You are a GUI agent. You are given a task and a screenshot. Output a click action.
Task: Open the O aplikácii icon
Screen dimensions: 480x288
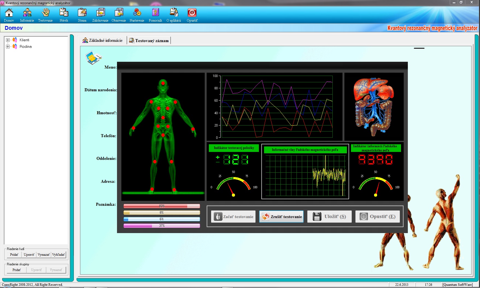pos(174,13)
